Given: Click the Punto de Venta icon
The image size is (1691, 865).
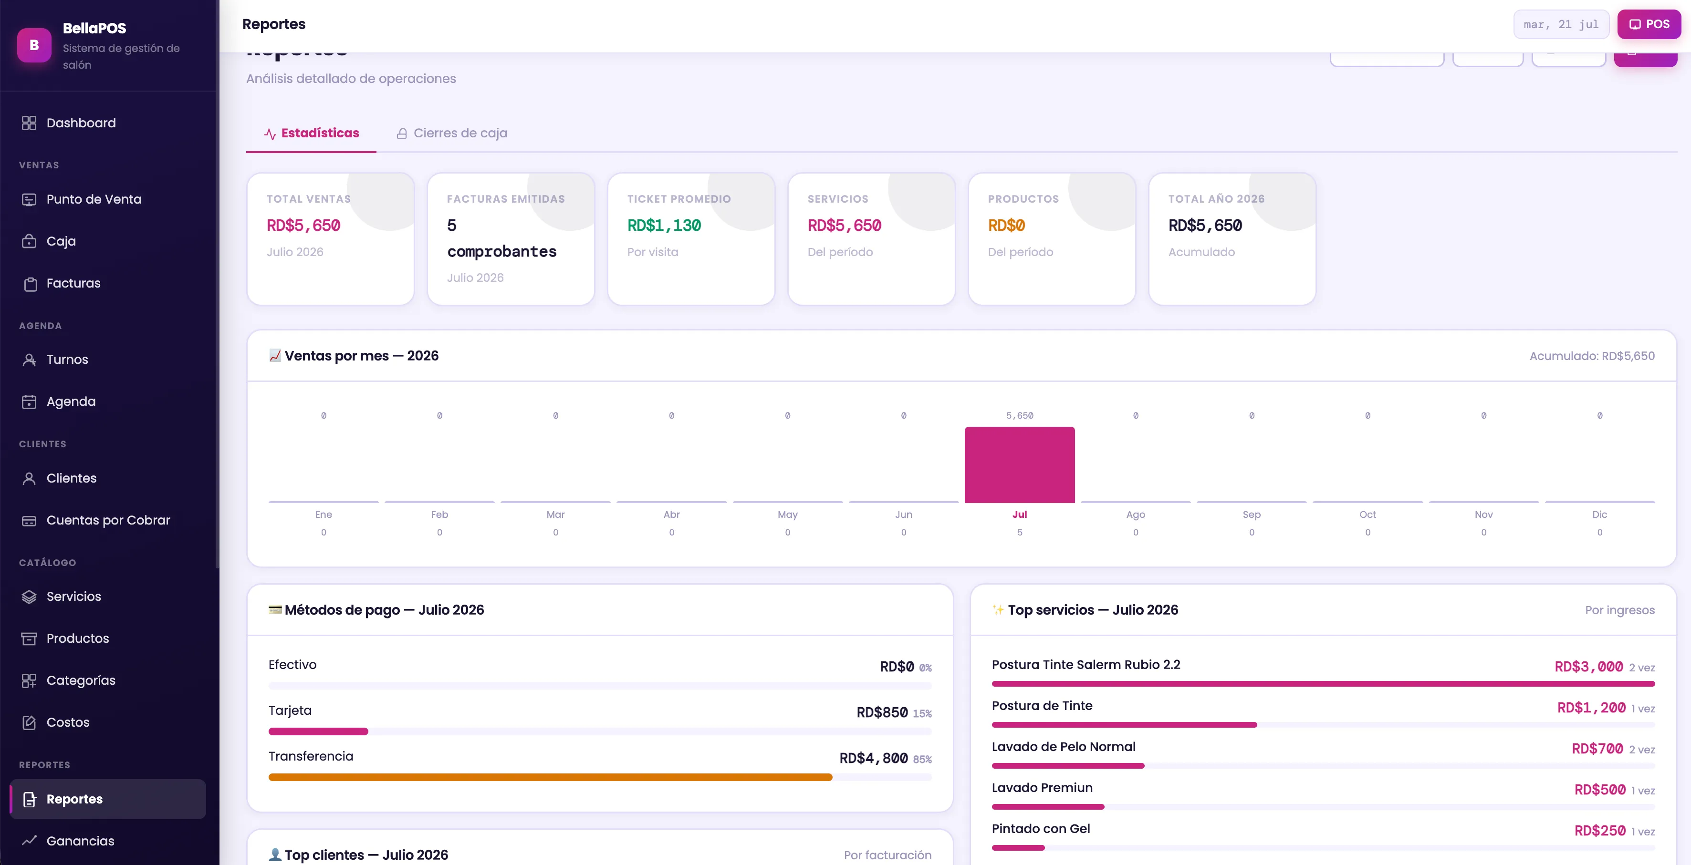Looking at the screenshot, I should tap(29, 199).
